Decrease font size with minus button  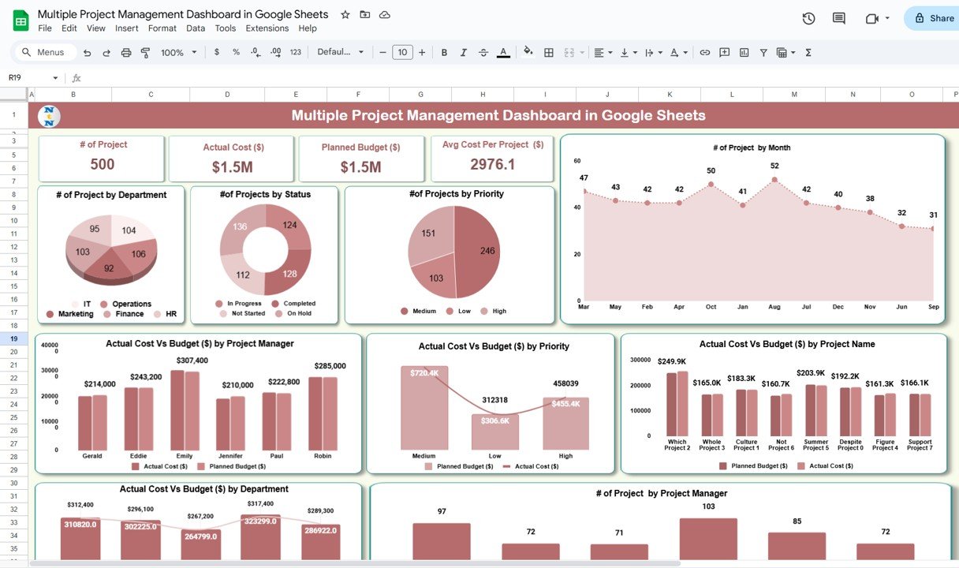pos(383,53)
